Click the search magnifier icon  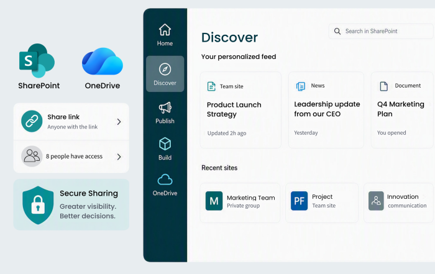coord(337,31)
